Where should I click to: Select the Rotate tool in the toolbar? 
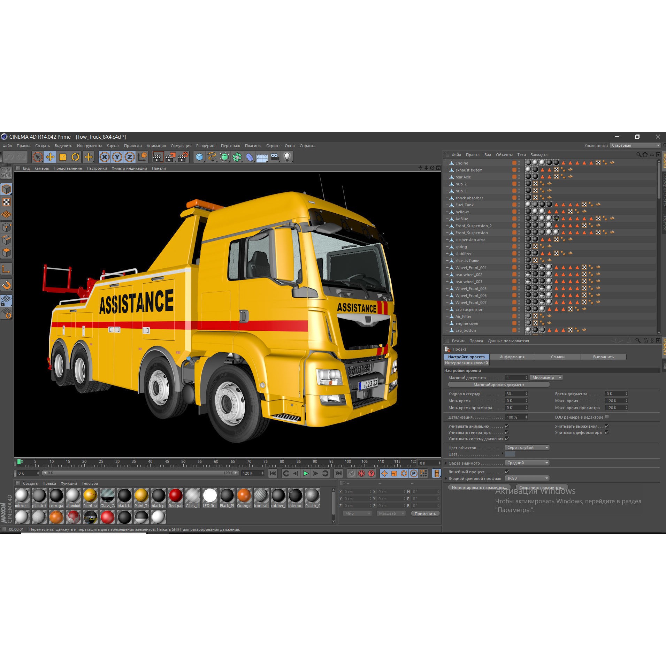(76, 157)
